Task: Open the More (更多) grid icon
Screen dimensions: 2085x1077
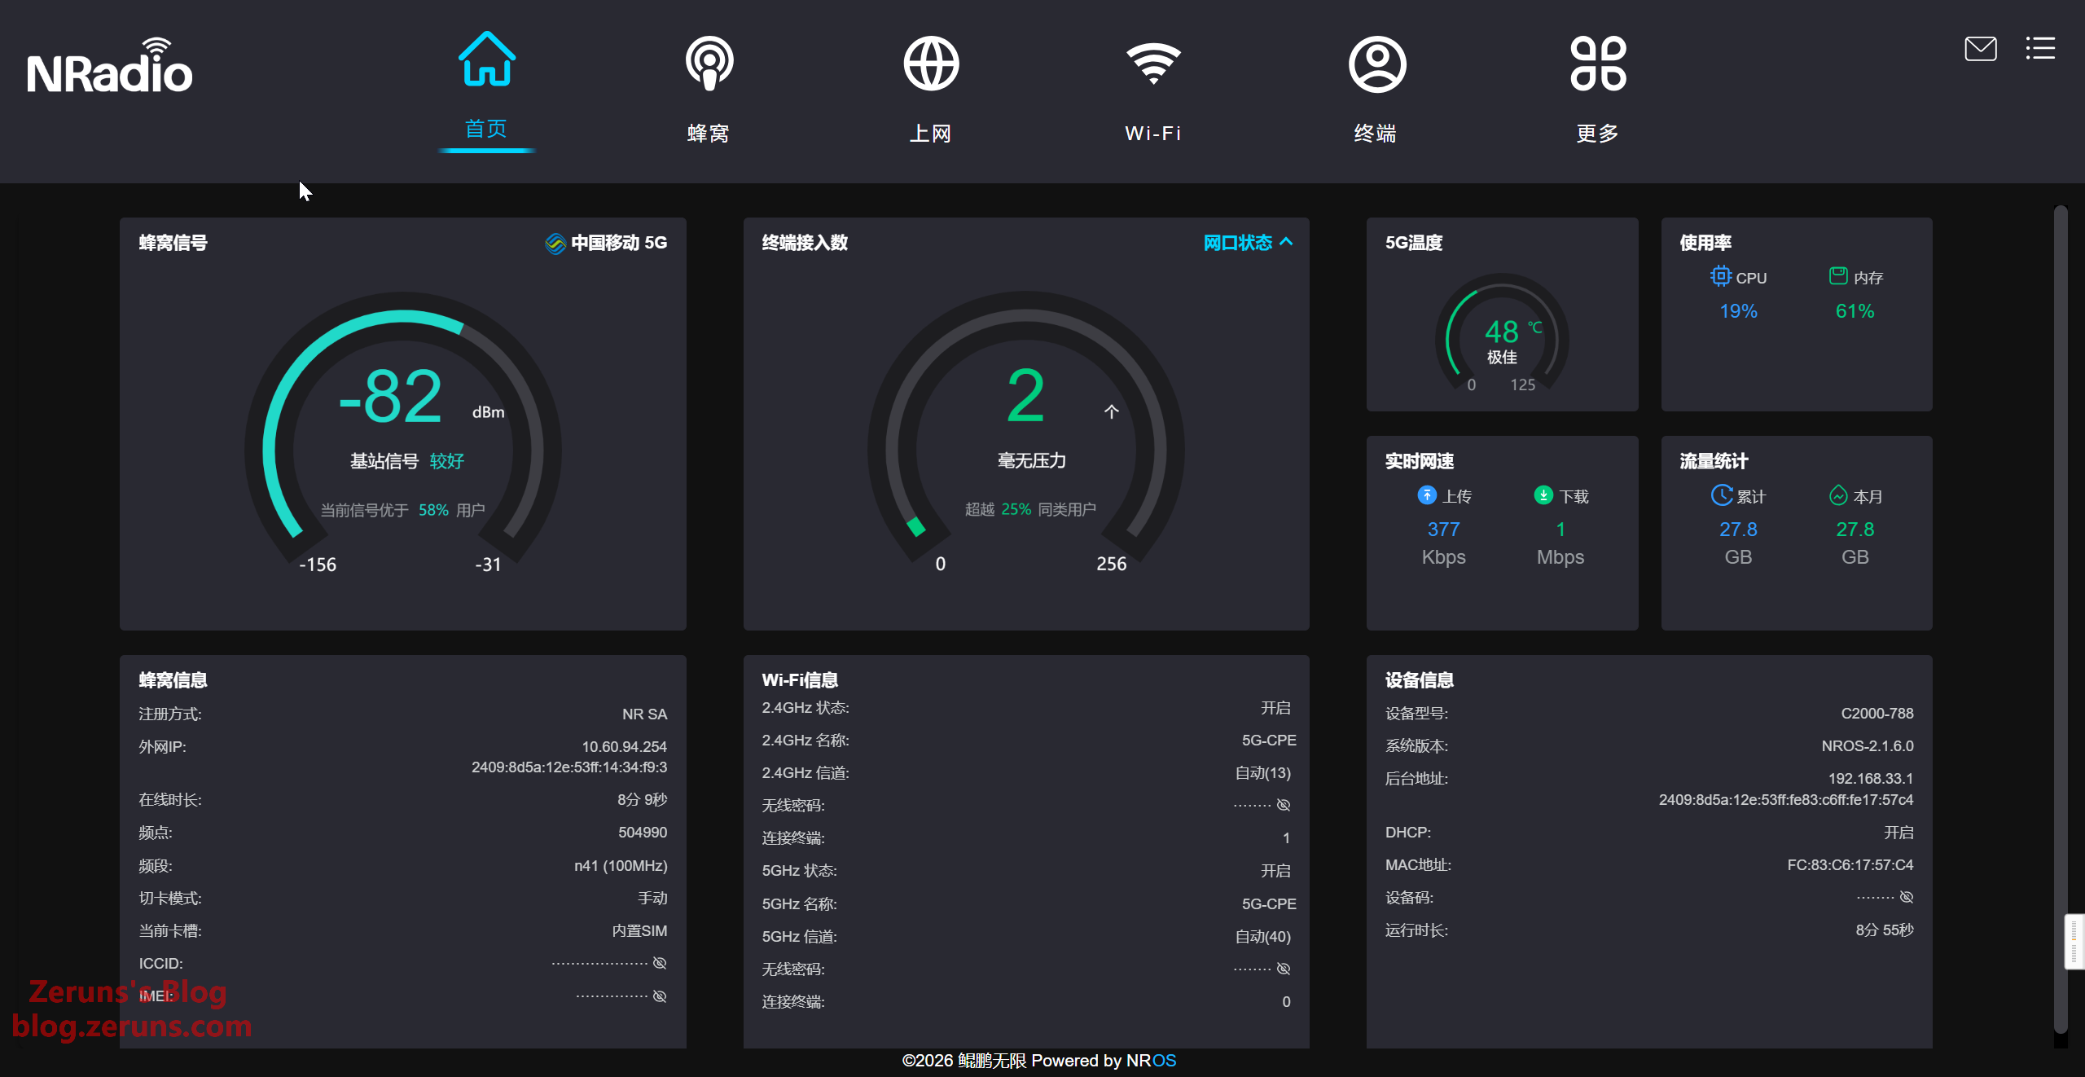Action: click(1598, 64)
